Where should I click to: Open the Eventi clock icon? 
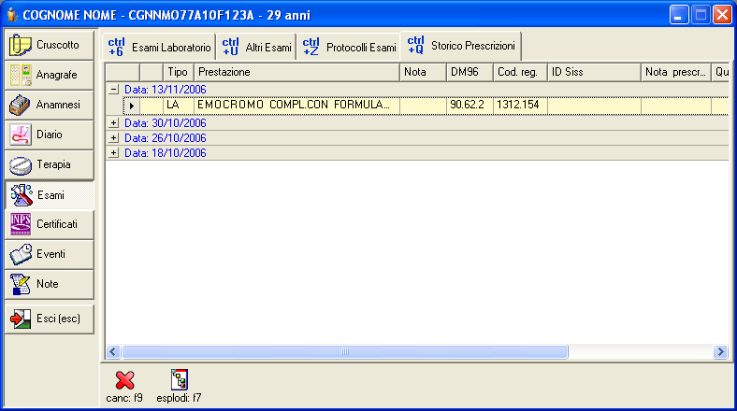(x=21, y=254)
